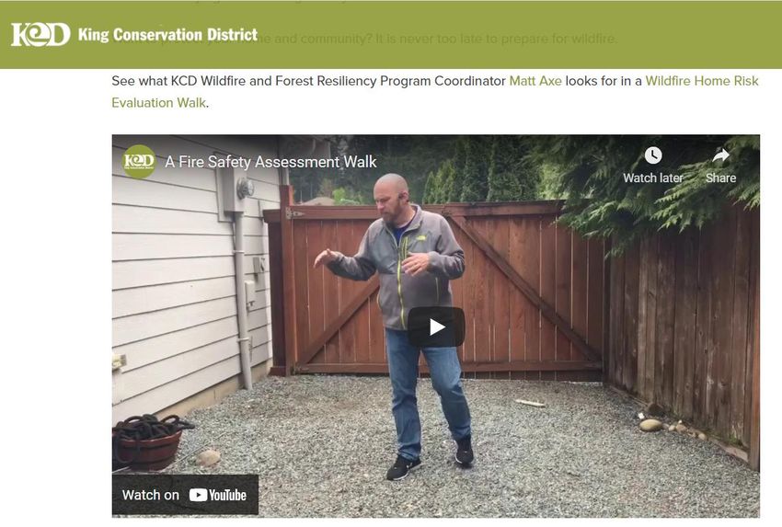Click the Watch on text in the video overlay
This screenshot has width=782, height=527.
click(x=151, y=495)
